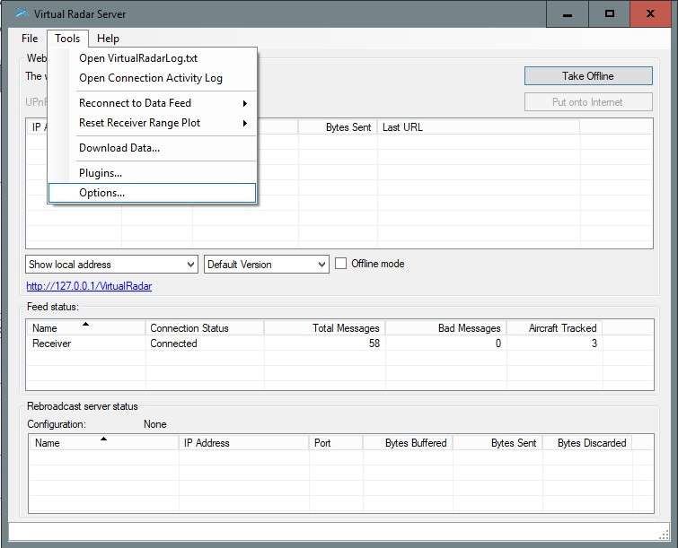Choose Open VirtualRadarLog.txt
This screenshot has width=678, height=548.
pos(152,58)
